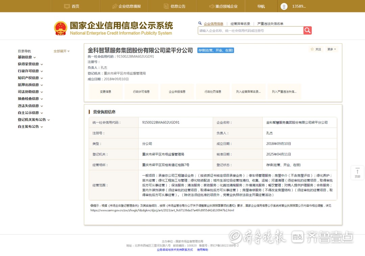Open the 使用帮助 footer link
Image resolution: width=365 pixels, height=256 pixels.
(202, 250)
